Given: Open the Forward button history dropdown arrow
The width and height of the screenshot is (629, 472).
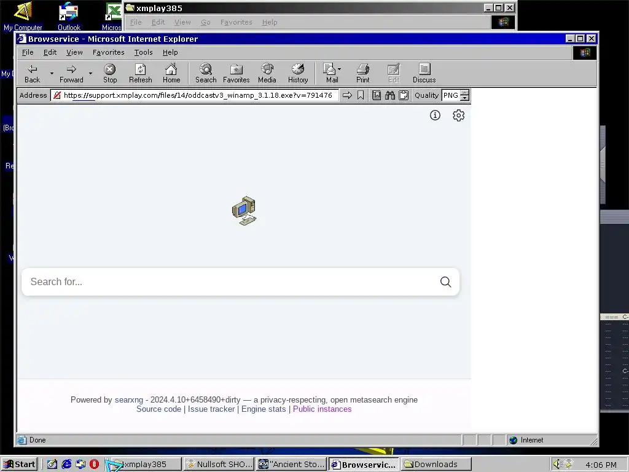Looking at the screenshot, I should 91,74.
